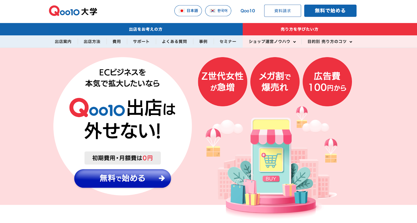Expand the 目的別 売り方のコツ dropdown
This screenshot has width=417, height=223.
[330, 42]
